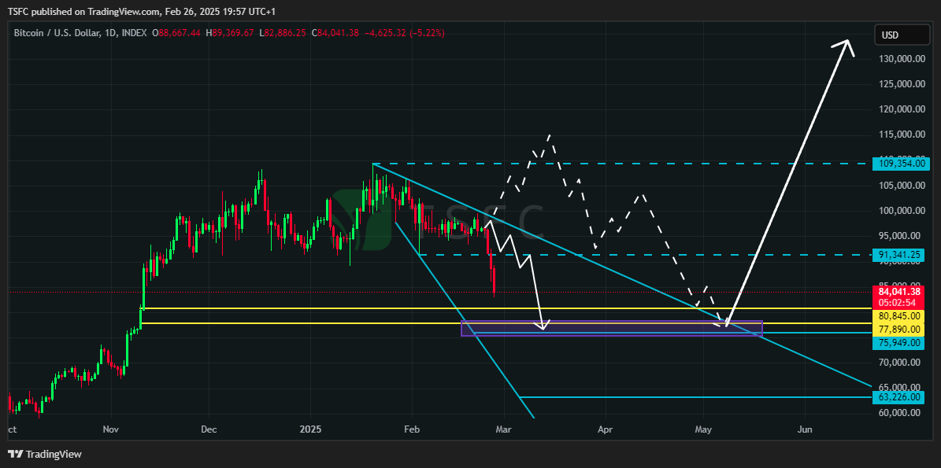Click the 63,226.00 price label
941x468 pixels.
[x=898, y=396]
